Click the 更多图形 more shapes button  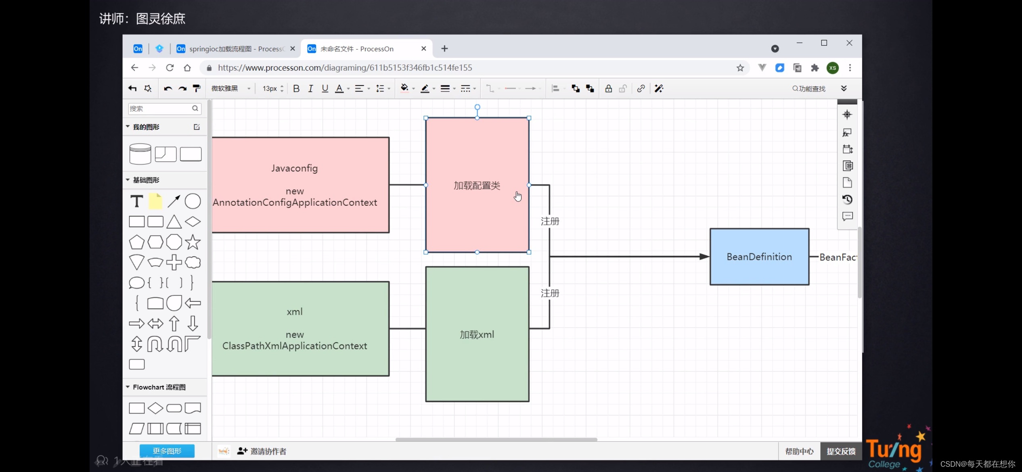pos(167,451)
